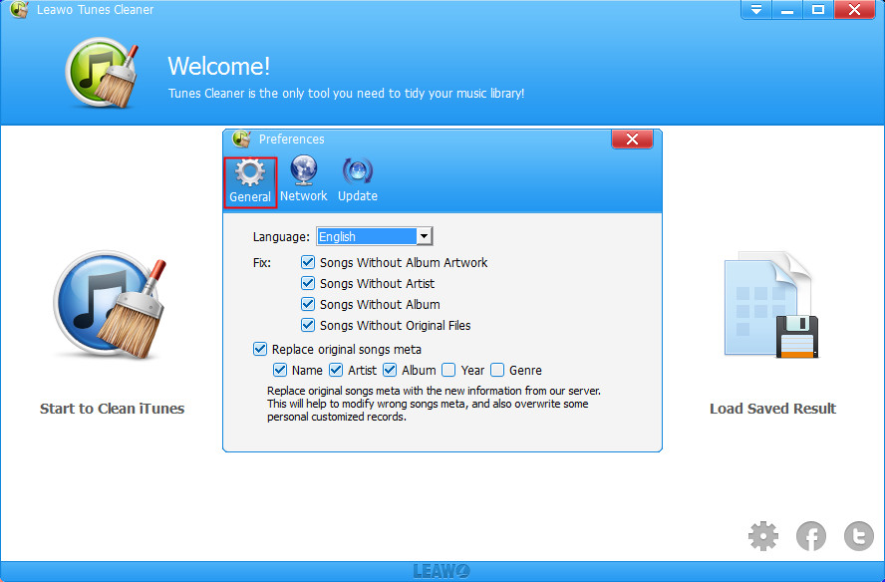Viewport: 885px width, 582px height.
Task: Expand the Language dropdown arrow
Action: 424,236
